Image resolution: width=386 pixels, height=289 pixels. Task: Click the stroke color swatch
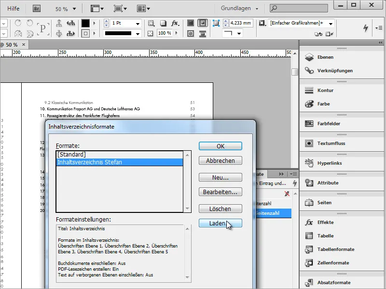[x=85, y=33]
